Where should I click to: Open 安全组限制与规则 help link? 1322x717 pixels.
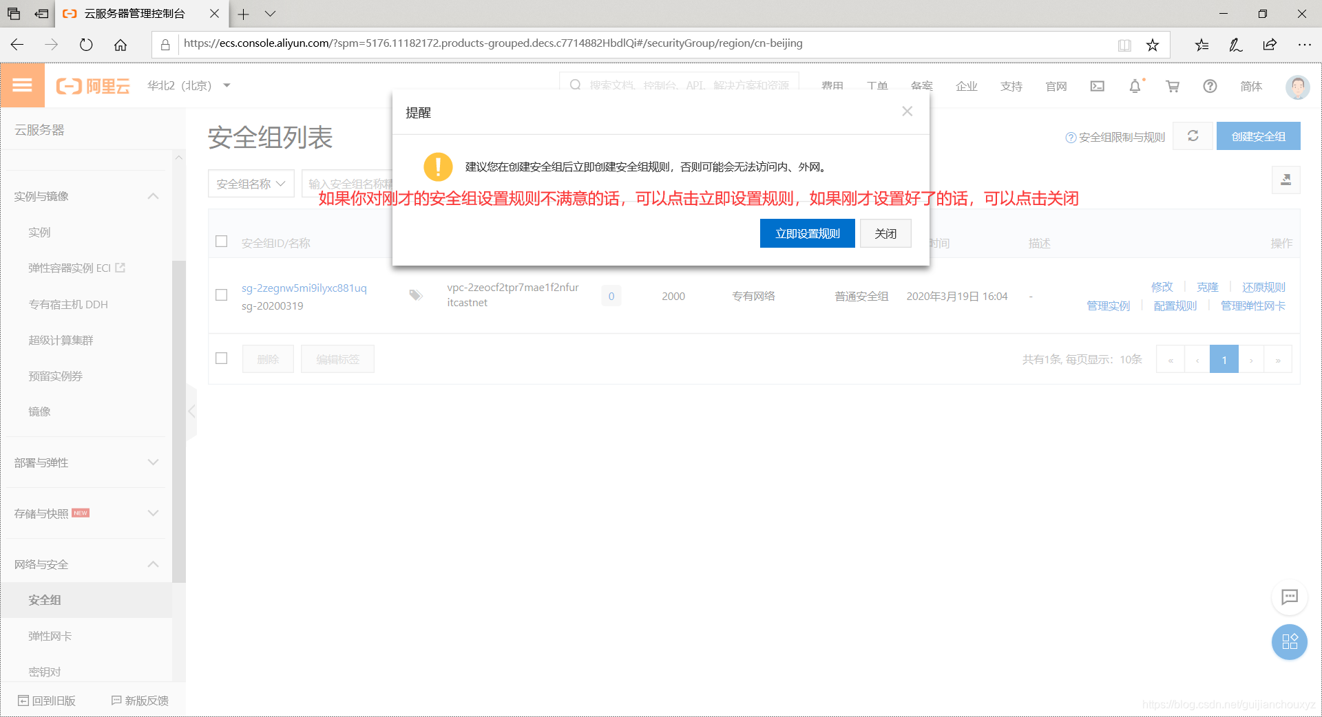pos(1115,137)
